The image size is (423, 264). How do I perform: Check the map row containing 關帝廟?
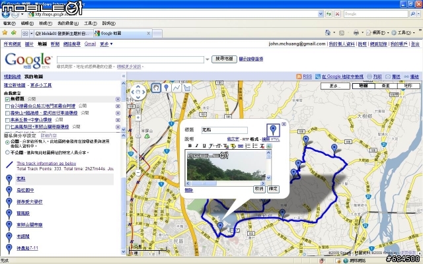point(7,127)
